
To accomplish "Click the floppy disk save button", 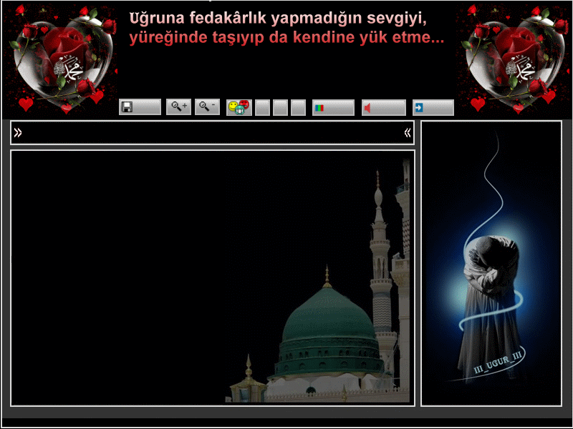I will [x=140, y=107].
